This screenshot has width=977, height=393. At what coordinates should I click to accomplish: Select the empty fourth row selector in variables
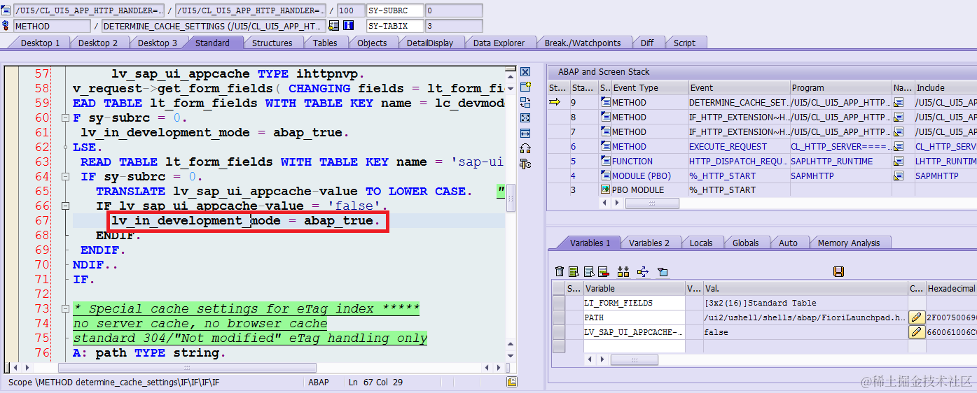558,346
